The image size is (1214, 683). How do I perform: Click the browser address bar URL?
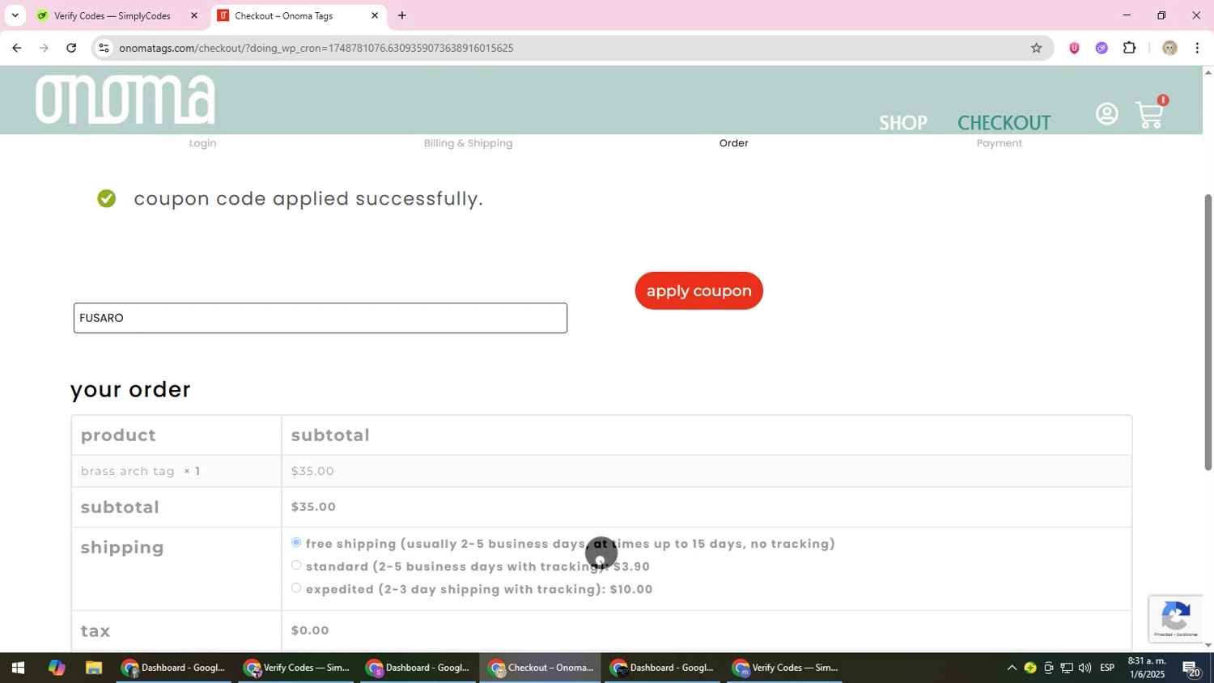tap(316, 48)
